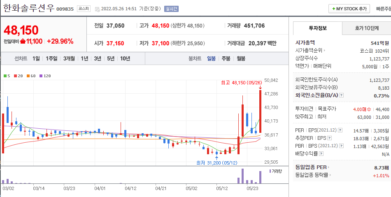Click the 투자의견 link

tap(304, 109)
